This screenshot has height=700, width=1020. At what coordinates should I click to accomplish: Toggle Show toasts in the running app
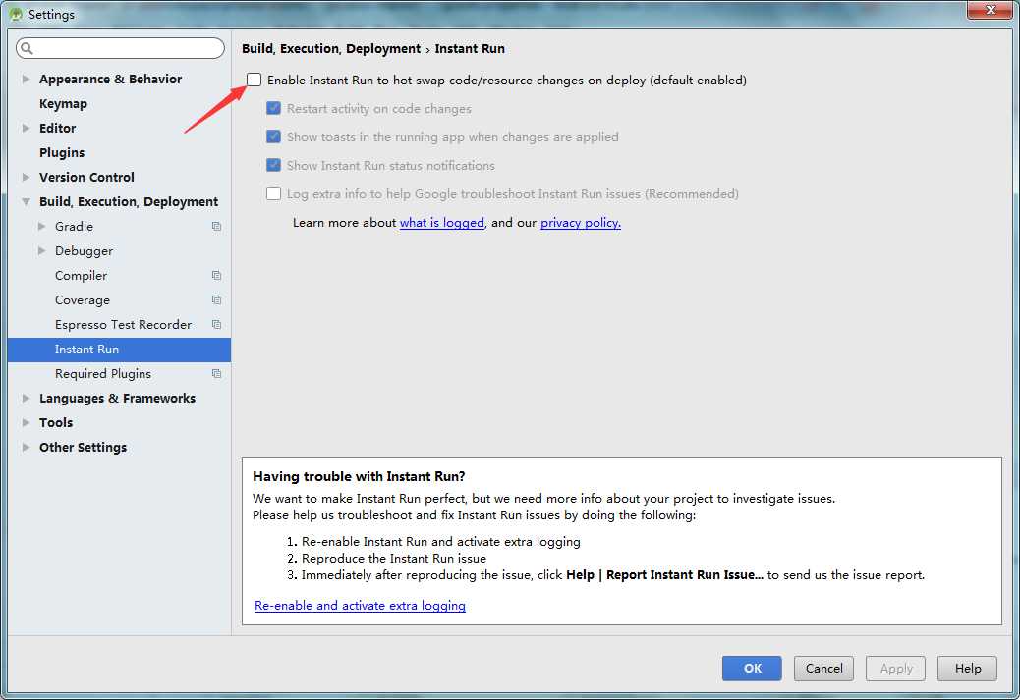[x=274, y=136]
